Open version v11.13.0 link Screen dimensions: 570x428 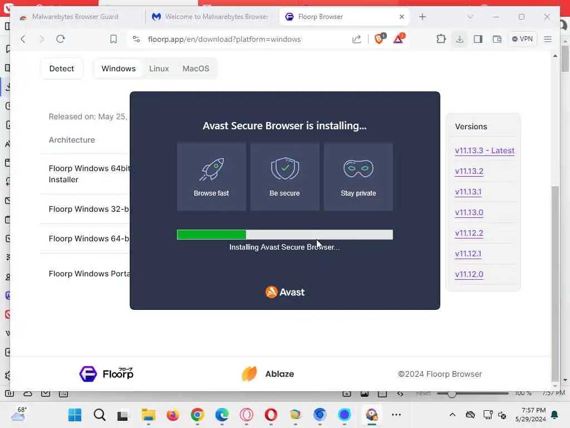pos(469,212)
